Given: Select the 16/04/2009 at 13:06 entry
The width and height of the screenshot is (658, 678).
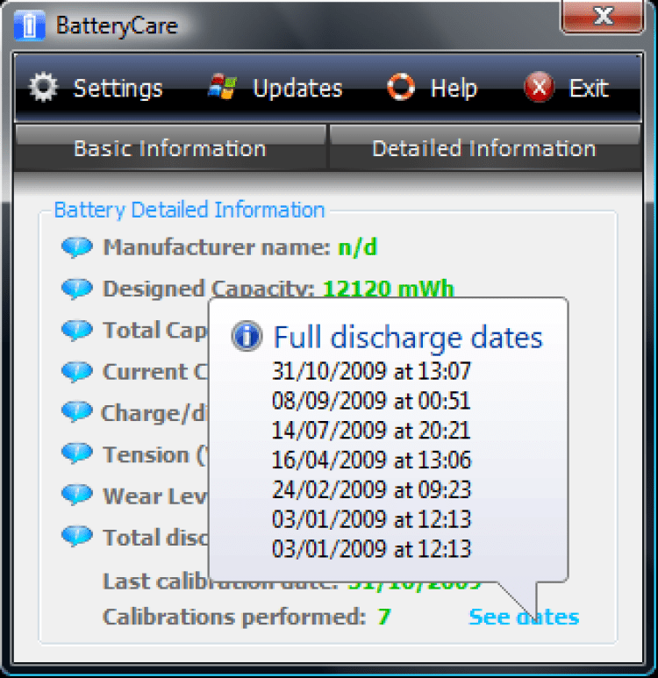Looking at the screenshot, I should click(x=371, y=460).
